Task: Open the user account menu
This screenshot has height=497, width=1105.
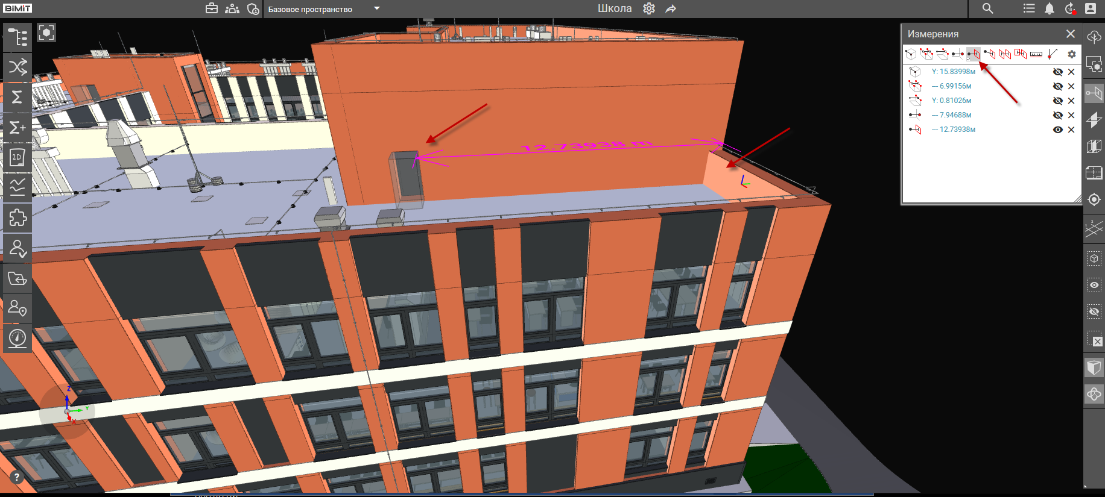Action: coord(1090,8)
